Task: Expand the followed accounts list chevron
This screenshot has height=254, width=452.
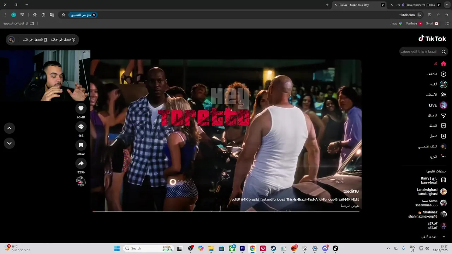Action: (x=444, y=236)
